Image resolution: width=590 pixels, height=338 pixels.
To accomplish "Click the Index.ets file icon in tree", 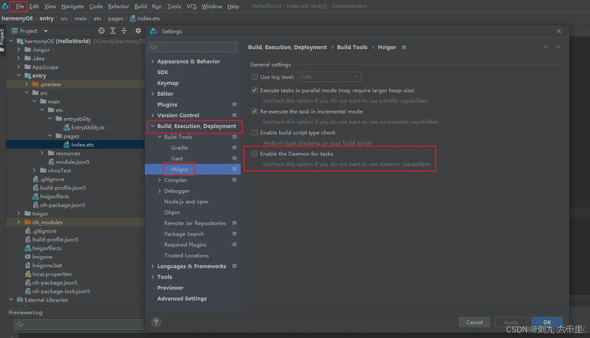I will [67, 145].
